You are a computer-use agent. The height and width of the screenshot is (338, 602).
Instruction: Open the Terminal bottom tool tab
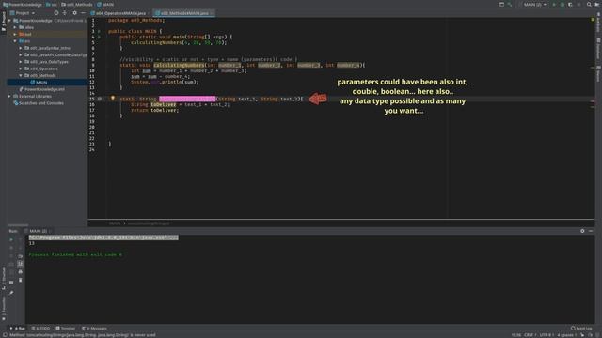pos(66,329)
